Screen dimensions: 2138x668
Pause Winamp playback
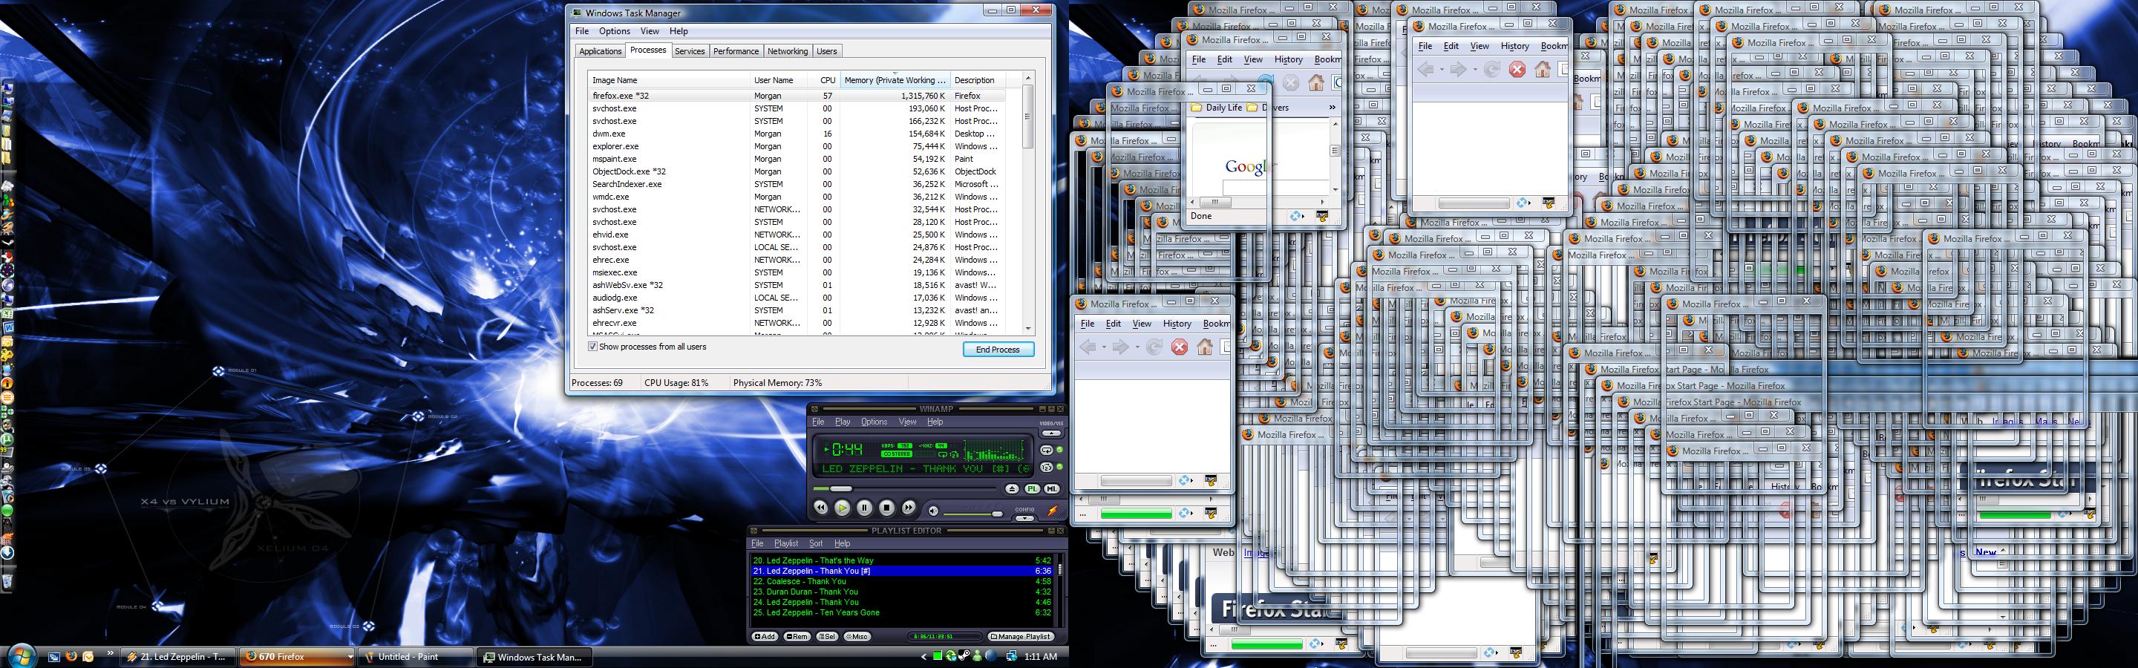[864, 508]
